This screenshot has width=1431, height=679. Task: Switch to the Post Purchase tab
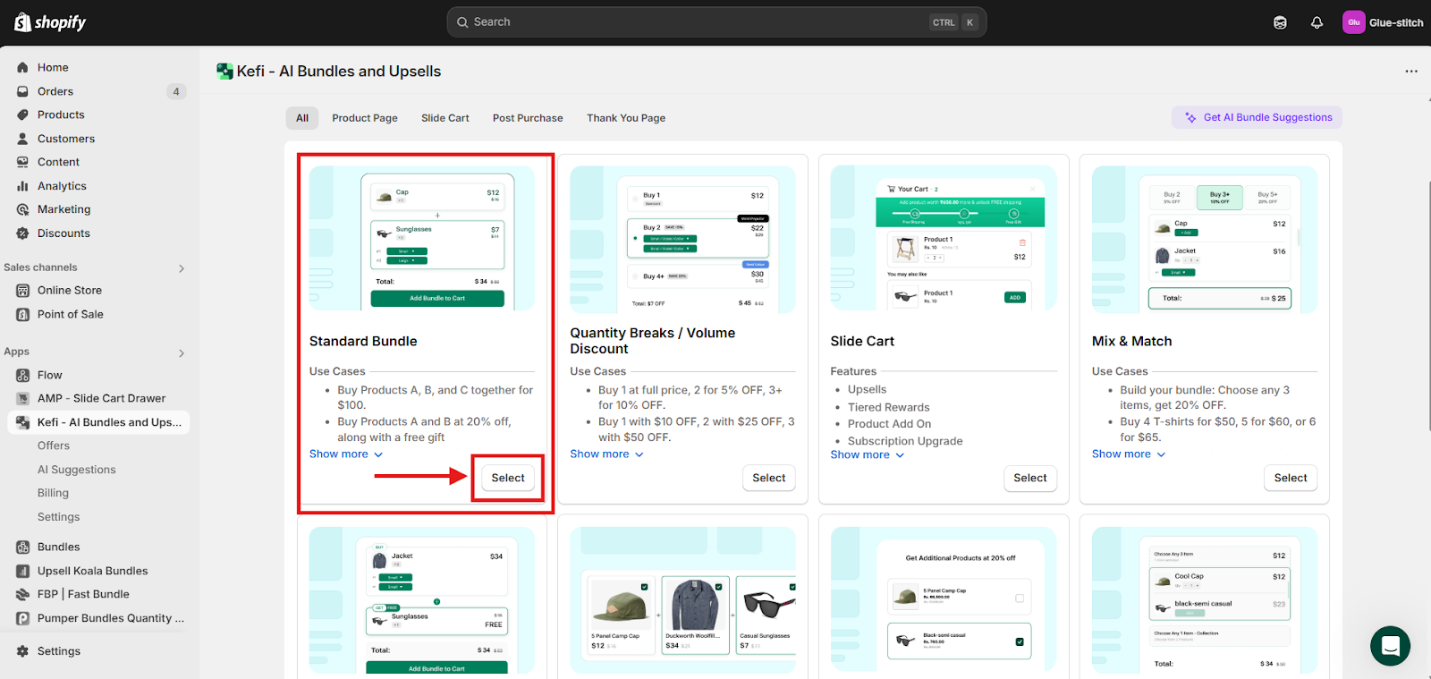pyautogui.click(x=528, y=118)
